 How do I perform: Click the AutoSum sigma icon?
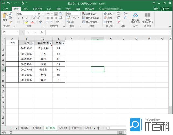(119, 13)
